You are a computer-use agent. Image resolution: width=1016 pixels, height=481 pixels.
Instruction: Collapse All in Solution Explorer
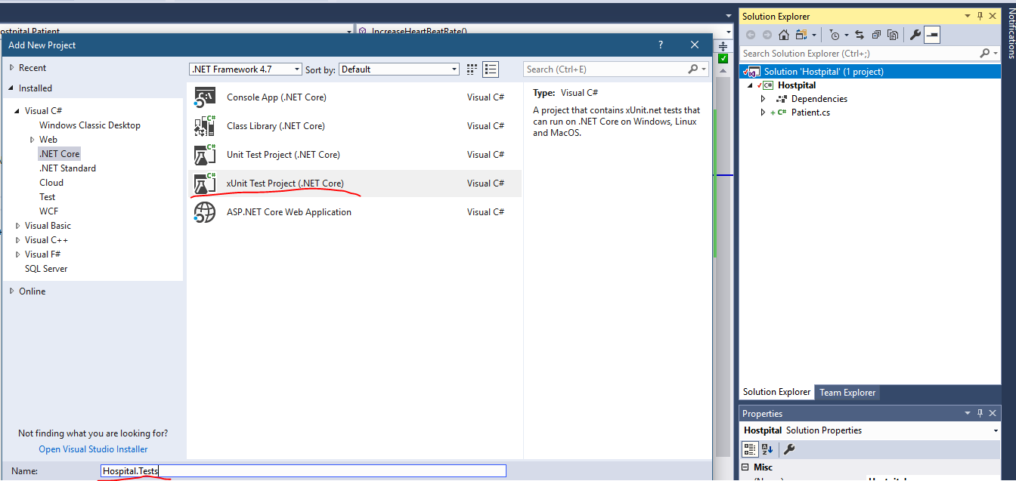pyautogui.click(x=876, y=35)
